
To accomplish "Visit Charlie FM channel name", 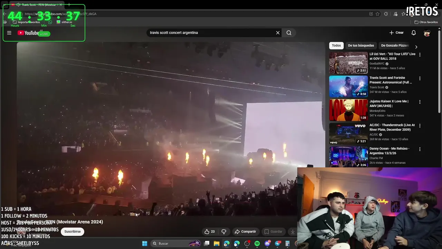I will tap(376, 158).
